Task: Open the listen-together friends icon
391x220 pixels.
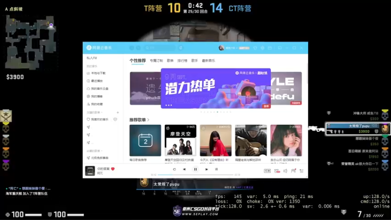Action: pos(294,171)
